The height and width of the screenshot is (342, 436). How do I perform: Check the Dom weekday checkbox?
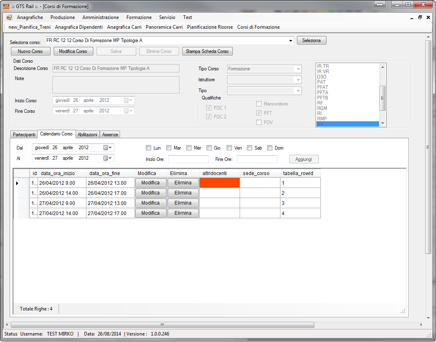coord(270,148)
